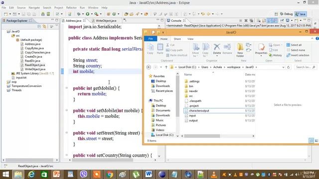Open Internet Explorer from the taskbar
319x179 pixels.
(x=31, y=175)
